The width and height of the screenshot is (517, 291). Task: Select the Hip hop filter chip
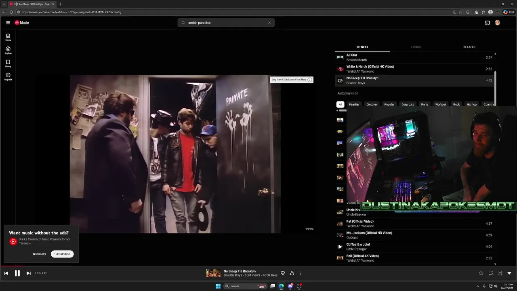point(472,104)
